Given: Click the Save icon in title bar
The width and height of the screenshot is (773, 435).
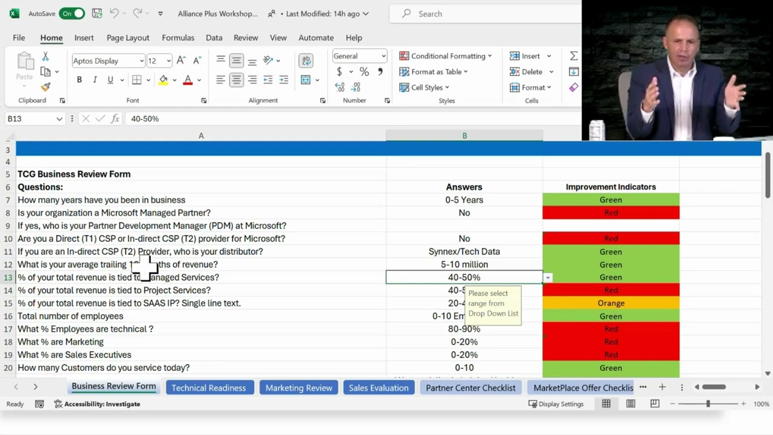Looking at the screenshot, I should click(97, 13).
